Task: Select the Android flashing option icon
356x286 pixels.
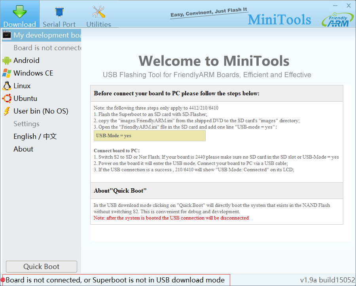Action: tap(8, 60)
